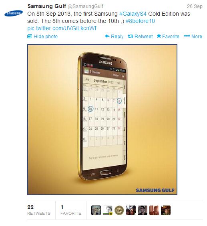Open the #8before10 hashtag
This screenshot has height=226, width=207.
click(x=140, y=21)
